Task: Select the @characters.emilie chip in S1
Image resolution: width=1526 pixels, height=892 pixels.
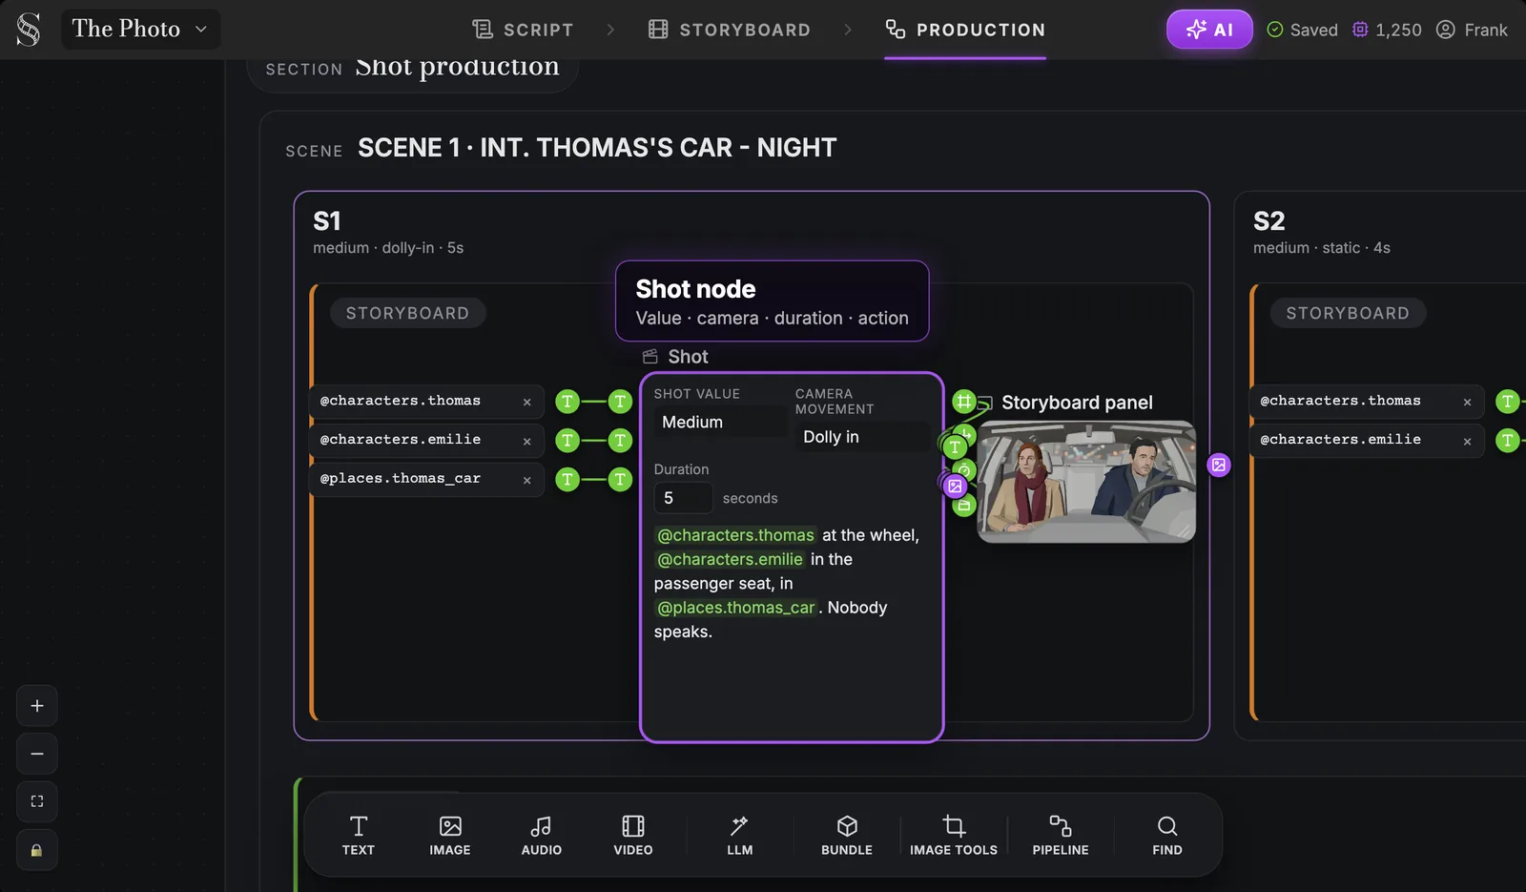Action: click(x=426, y=441)
